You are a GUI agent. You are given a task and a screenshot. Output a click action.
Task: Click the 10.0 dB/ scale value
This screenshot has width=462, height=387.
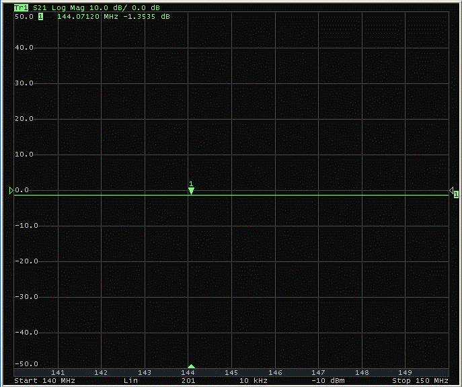[x=108, y=7]
